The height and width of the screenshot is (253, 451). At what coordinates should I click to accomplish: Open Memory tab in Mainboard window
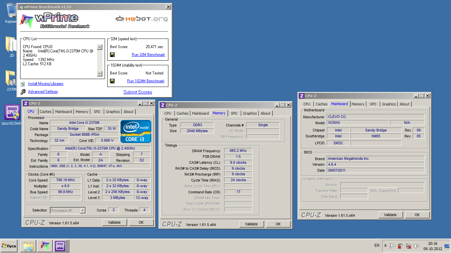coord(358,104)
